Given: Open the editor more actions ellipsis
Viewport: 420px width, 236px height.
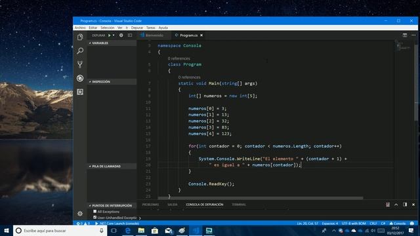Looking at the screenshot, I should (x=413, y=35).
